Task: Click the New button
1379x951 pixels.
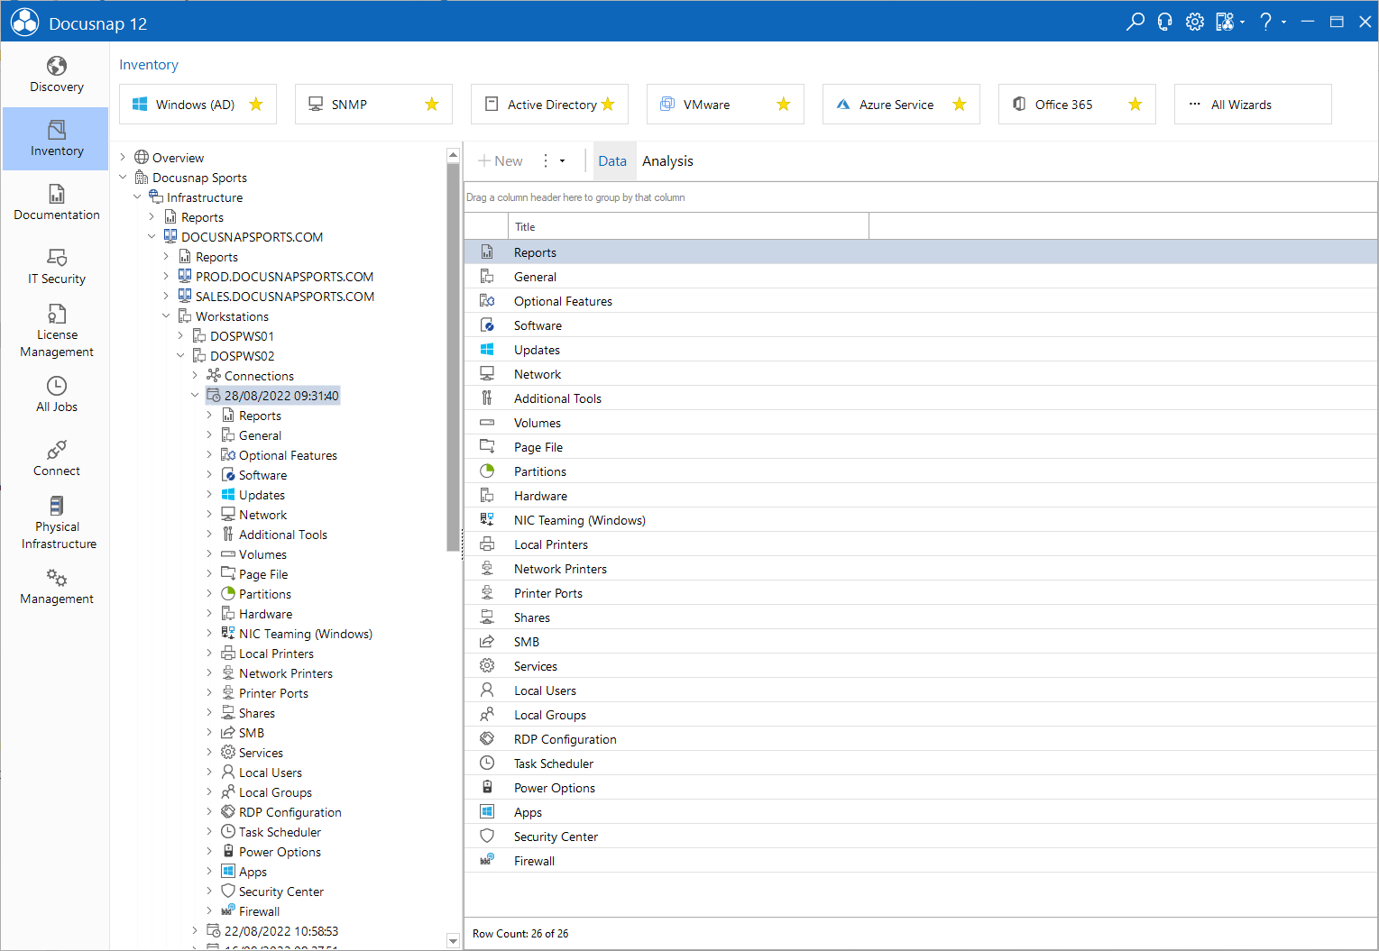Action: (501, 161)
